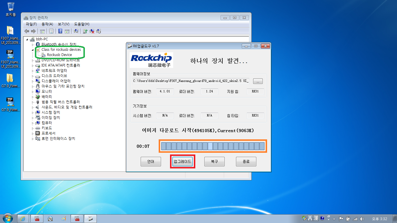Scan for hardware changes via toolbar icon
The width and height of the screenshot is (397, 223).
pos(76,31)
